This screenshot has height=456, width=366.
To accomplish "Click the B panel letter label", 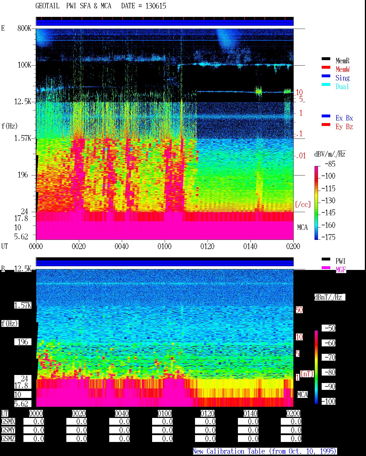I will pos(3,269).
